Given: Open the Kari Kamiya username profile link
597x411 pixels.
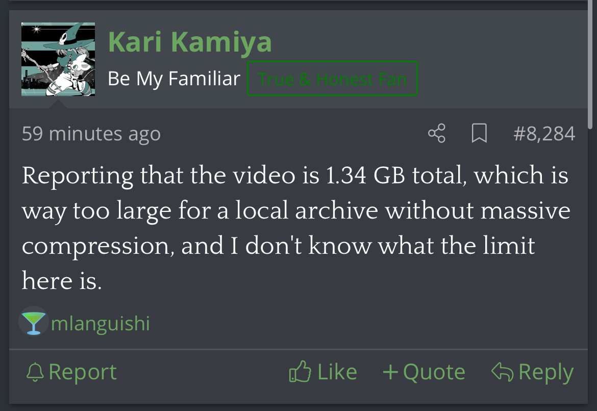Looking at the screenshot, I should tap(190, 42).
